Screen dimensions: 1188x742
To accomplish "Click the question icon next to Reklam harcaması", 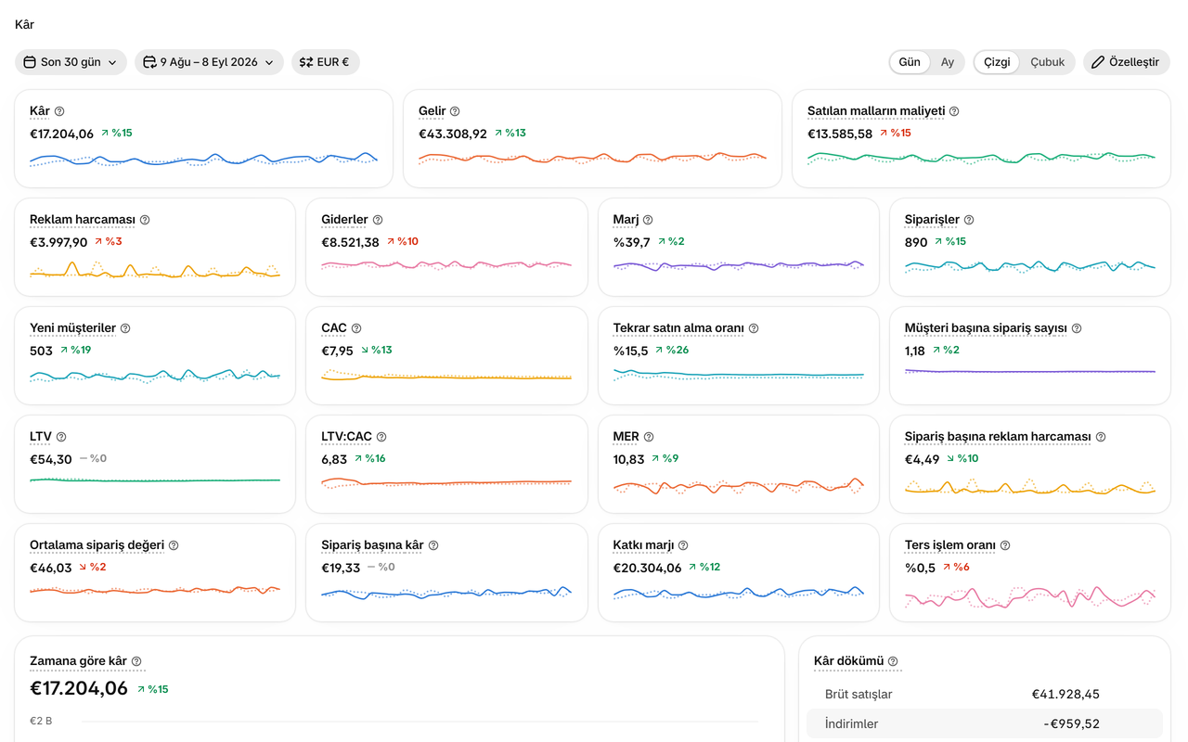I will (145, 220).
